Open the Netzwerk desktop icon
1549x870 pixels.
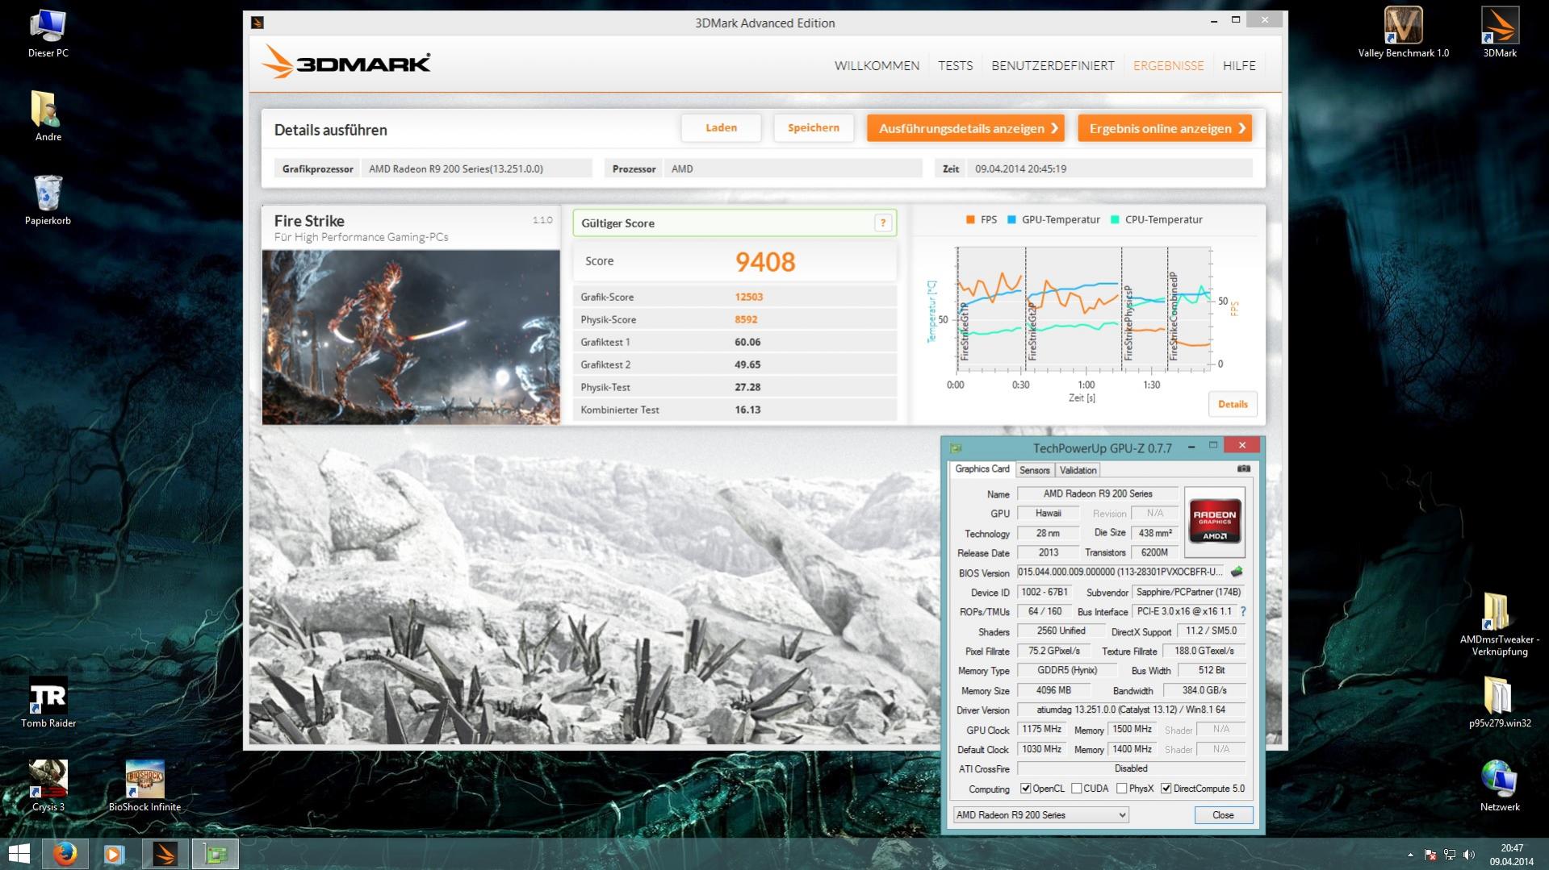pyautogui.click(x=1499, y=787)
